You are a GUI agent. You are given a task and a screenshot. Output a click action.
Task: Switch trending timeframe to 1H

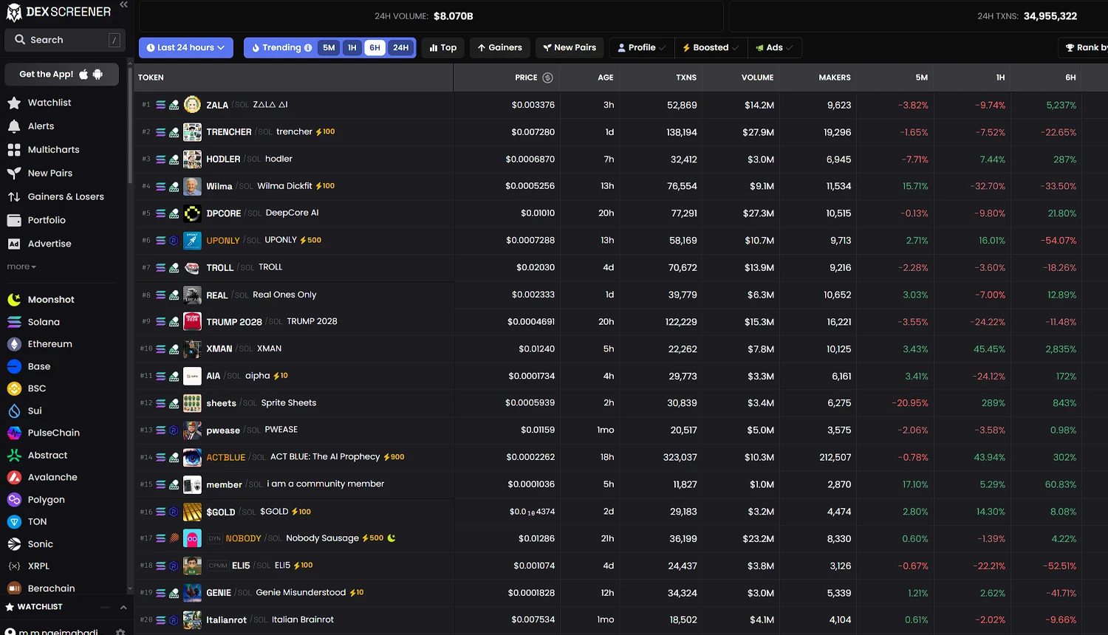pyautogui.click(x=352, y=48)
